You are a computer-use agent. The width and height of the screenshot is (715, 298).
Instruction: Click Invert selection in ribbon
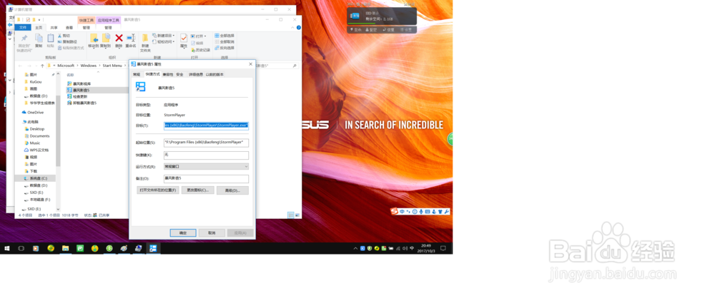225,48
